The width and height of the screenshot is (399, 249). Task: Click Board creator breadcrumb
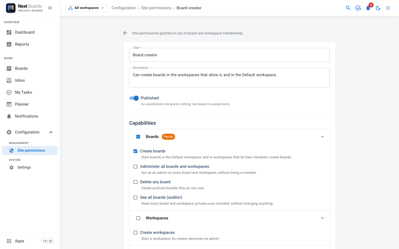tap(189, 8)
